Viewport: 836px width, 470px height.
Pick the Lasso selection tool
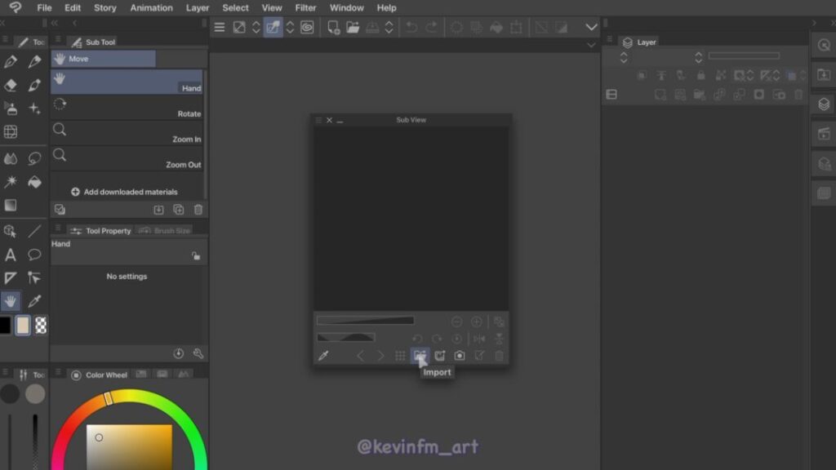[x=34, y=158]
